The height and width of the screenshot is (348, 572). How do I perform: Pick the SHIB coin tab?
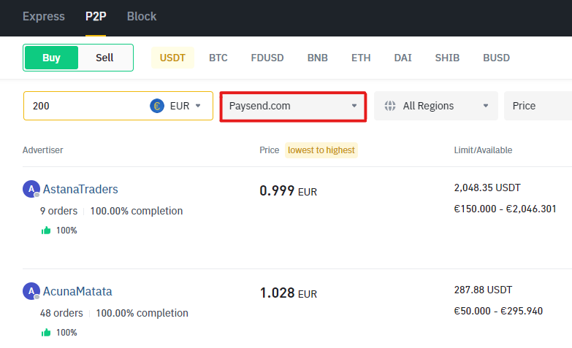tap(447, 58)
